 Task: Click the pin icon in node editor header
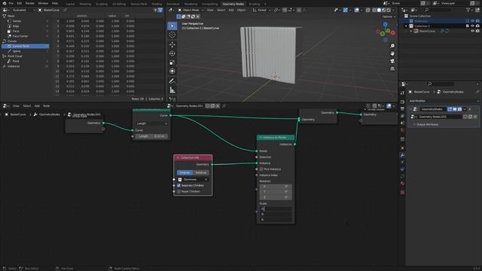pos(224,105)
